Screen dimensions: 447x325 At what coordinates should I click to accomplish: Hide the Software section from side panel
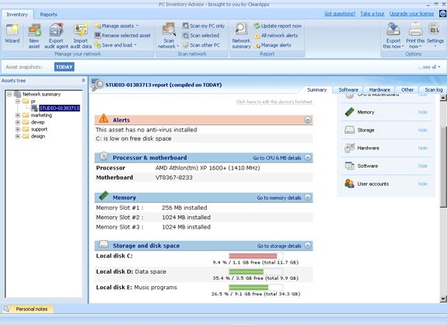(x=422, y=166)
